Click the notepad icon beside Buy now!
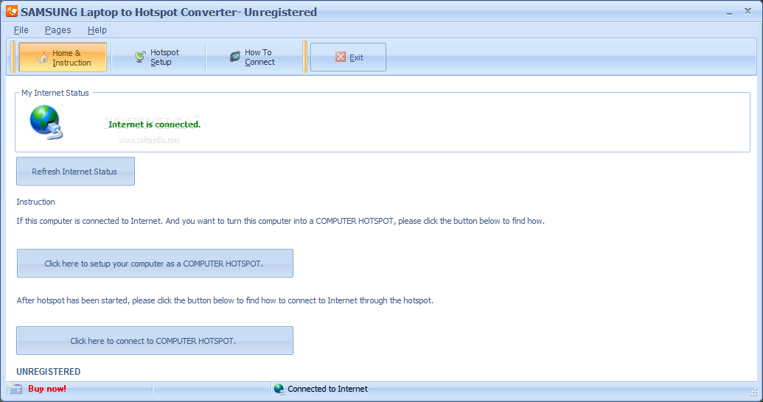763x402 pixels. pyautogui.click(x=15, y=389)
